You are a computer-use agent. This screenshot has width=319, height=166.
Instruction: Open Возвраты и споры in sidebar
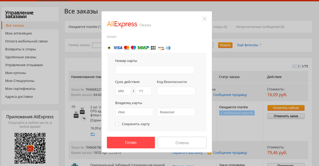tap(20, 49)
